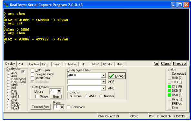This screenshot has height=121, width=192.
Task: Select the int8 display option
Action: pos(8,88)
